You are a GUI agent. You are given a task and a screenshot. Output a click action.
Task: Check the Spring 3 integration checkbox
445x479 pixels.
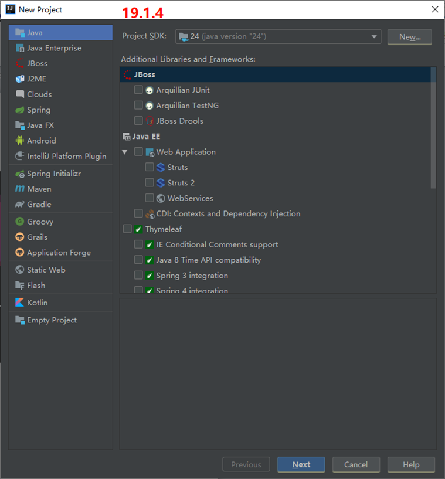pyautogui.click(x=138, y=275)
